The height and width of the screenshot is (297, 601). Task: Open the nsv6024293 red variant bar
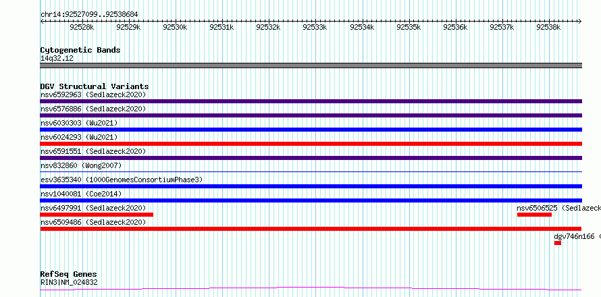(311, 144)
